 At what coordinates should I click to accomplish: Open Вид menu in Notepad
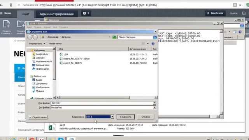pyautogui.click(x=55, y=27)
